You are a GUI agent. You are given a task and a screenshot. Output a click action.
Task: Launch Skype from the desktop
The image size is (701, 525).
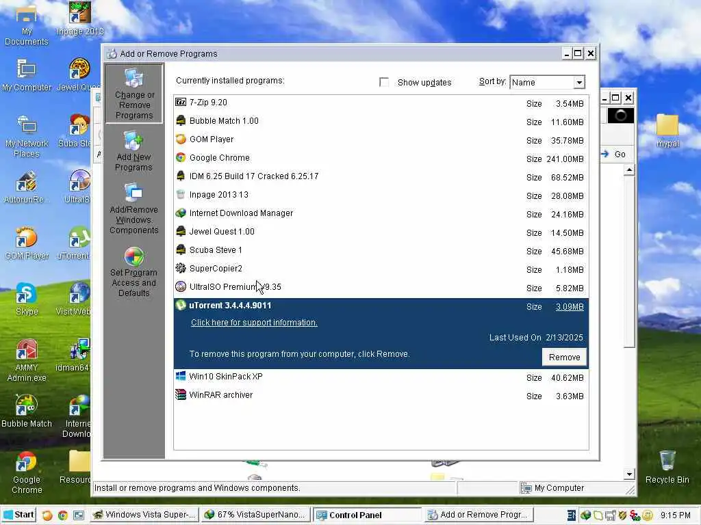pyautogui.click(x=27, y=299)
